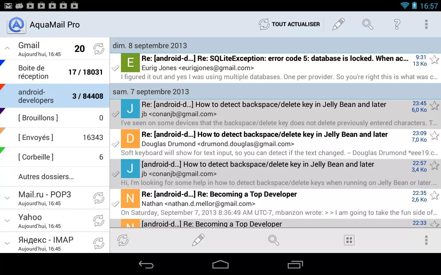Open the Envoyés sent folder
This screenshot has height=275, width=441.
click(x=55, y=137)
